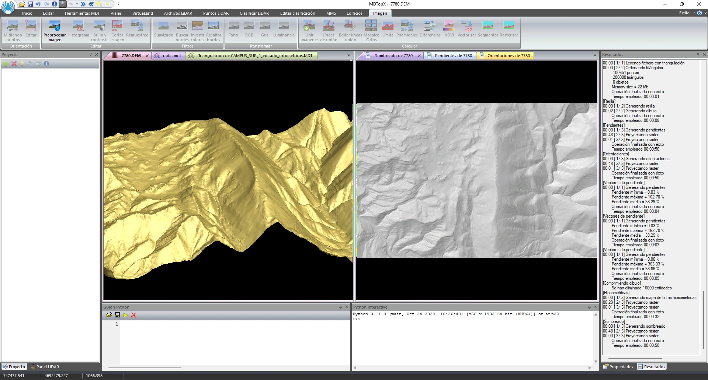Close the Sombreado de 7780 tab
Image resolution: width=708 pixels, height=380 pixels.
[x=419, y=56]
